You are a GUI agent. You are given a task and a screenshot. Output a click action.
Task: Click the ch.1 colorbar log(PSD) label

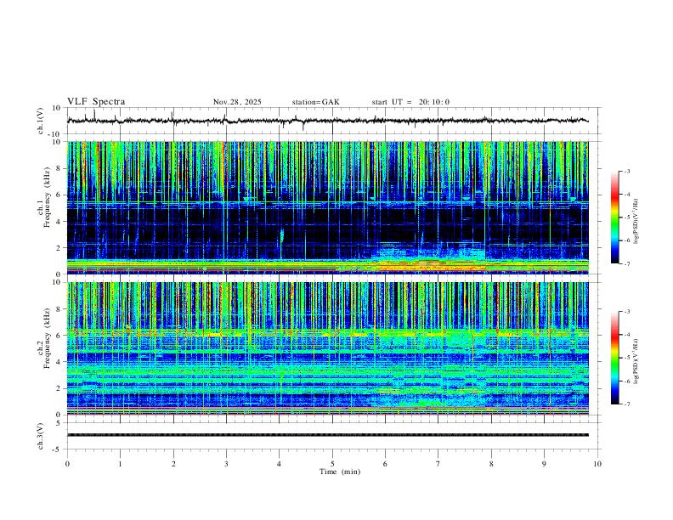(636, 222)
